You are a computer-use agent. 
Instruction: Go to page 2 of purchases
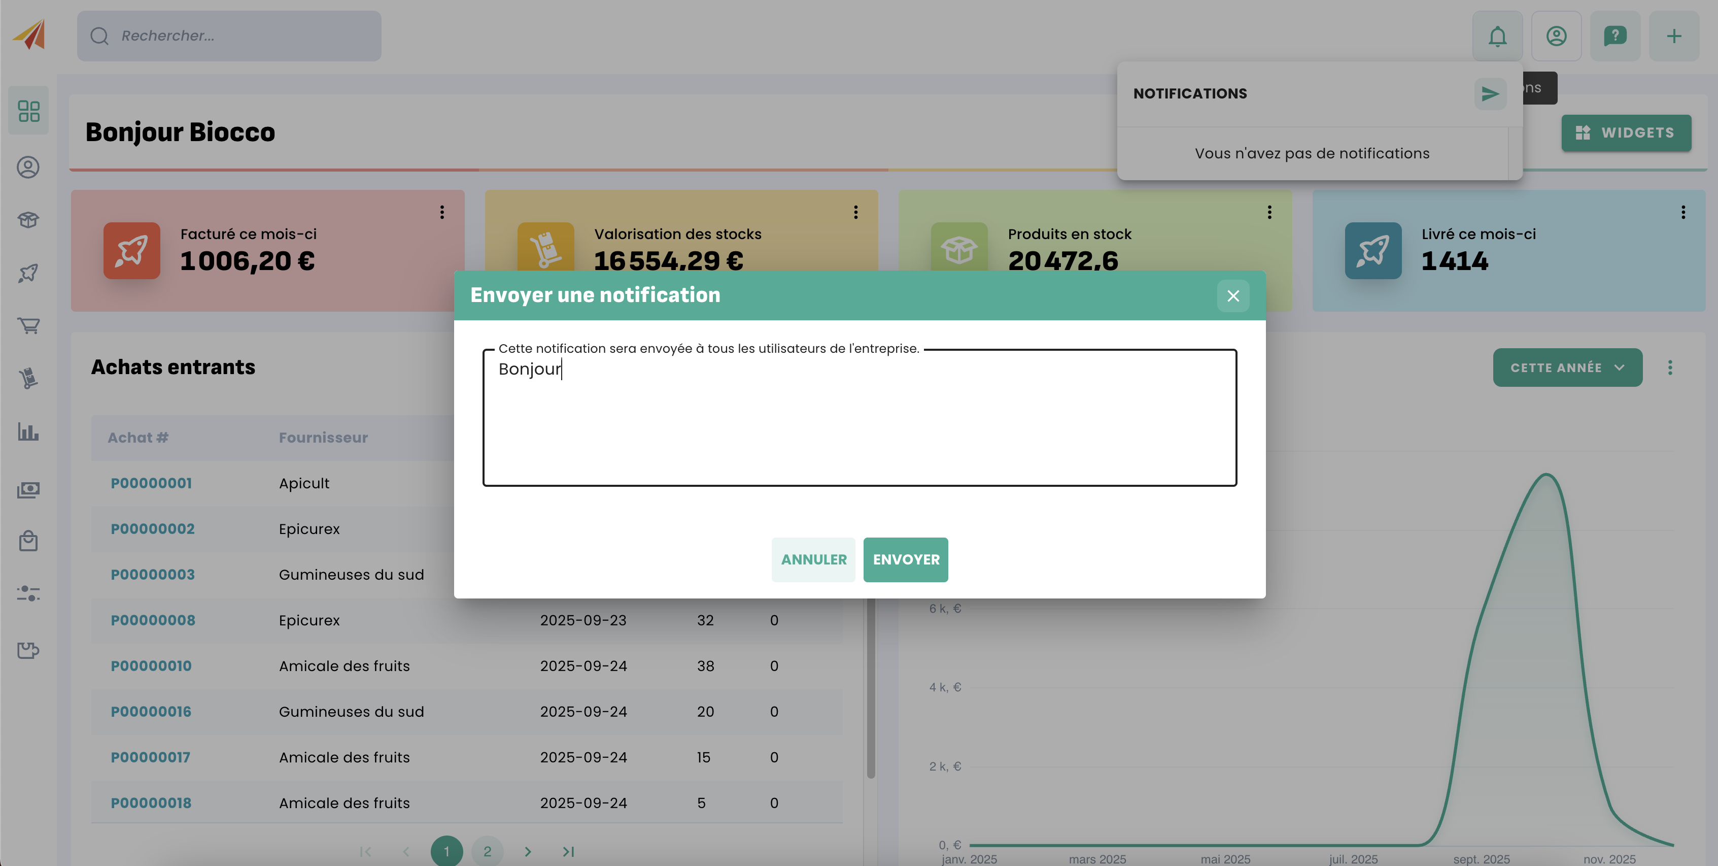pyautogui.click(x=487, y=851)
